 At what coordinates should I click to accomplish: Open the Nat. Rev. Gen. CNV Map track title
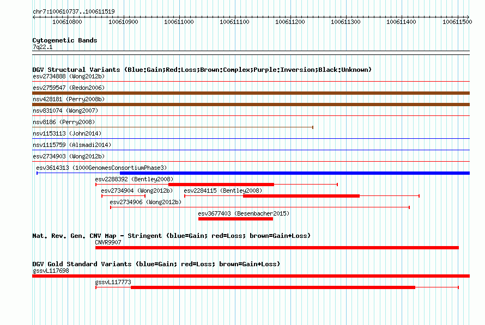pyautogui.click(x=171, y=236)
